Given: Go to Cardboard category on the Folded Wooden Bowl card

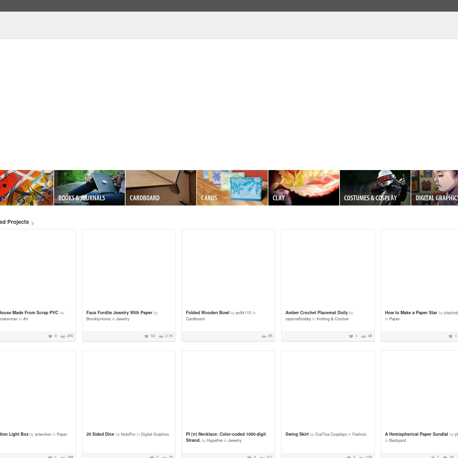Looking at the screenshot, I should click(195, 319).
